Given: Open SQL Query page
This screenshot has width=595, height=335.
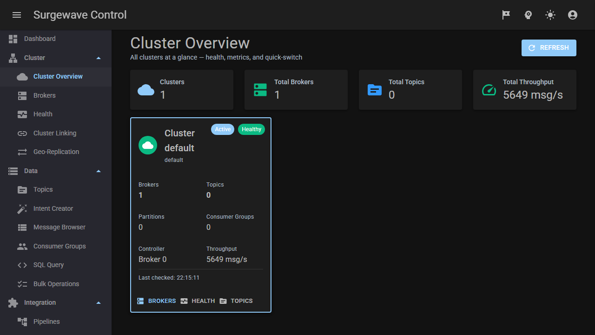Looking at the screenshot, I should (x=56, y=265).
